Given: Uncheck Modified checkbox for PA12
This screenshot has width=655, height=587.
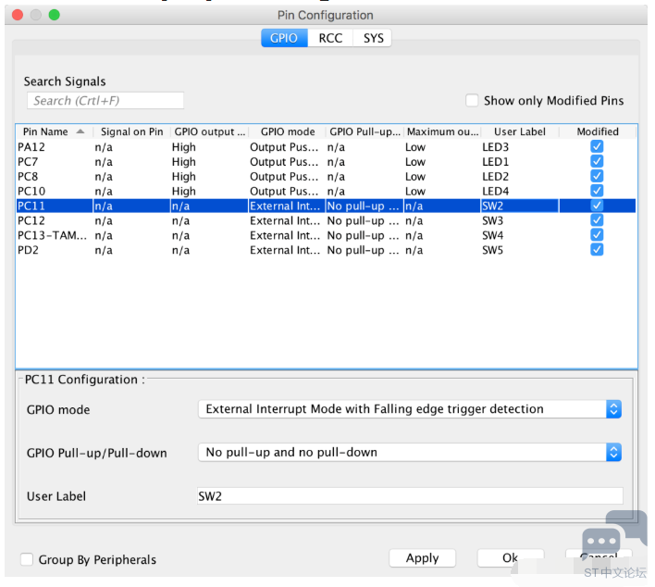Looking at the screenshot, I should (597, 146).
